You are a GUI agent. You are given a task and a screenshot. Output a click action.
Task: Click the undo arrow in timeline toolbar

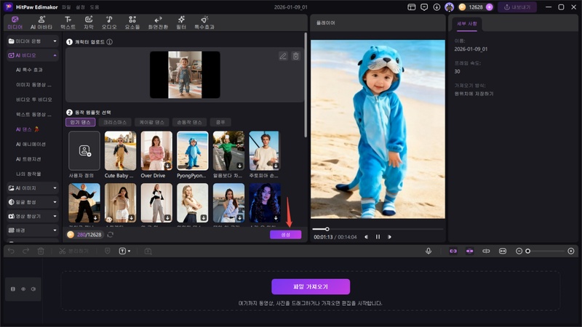tap(11, 251)
